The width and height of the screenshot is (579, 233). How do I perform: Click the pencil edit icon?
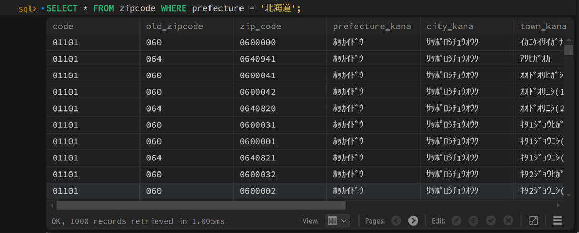pyautogui.click(x=456, y=221)
